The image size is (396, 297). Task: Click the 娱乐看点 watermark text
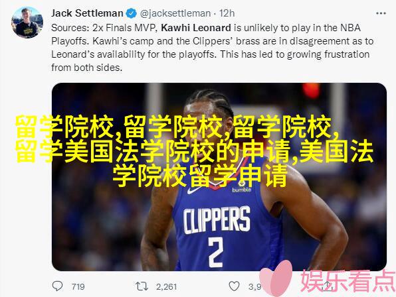(x=348, y=281)
